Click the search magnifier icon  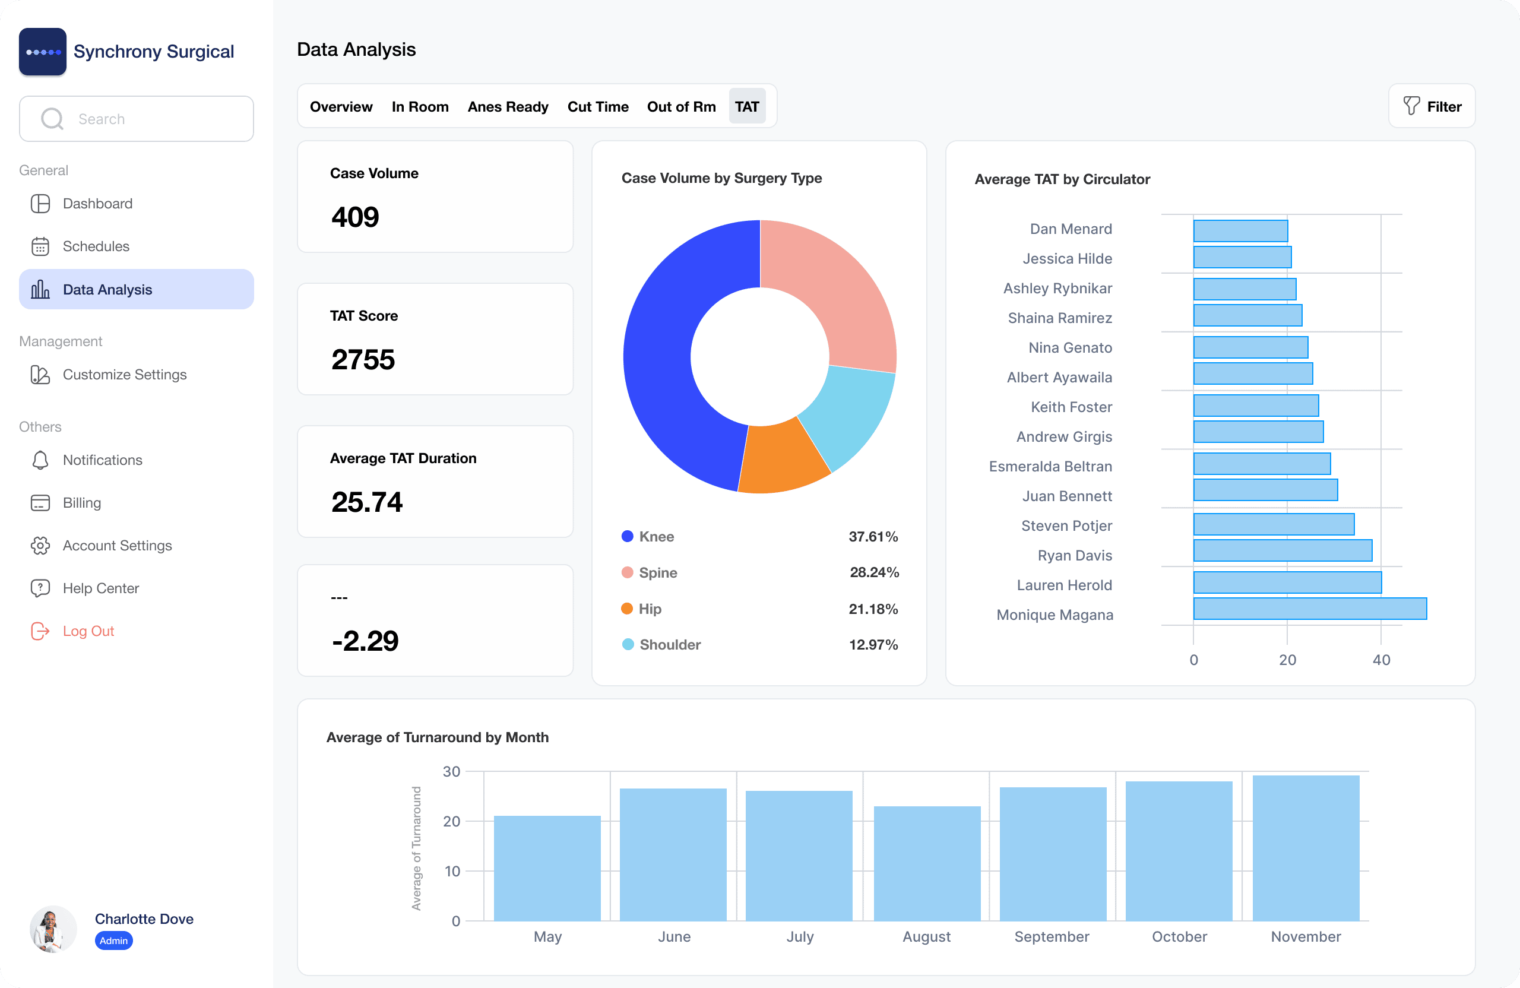coord(52,119)
